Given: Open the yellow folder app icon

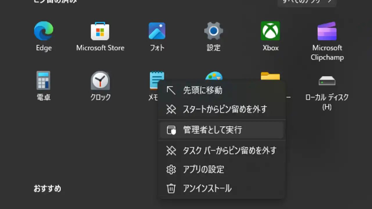Looking at the screenshot, I should click(270, 76).
